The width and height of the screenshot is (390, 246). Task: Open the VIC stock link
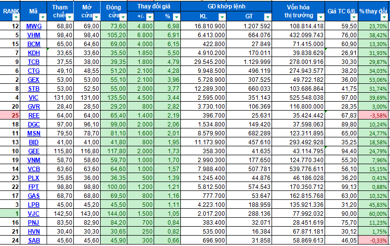coord(34,98)
